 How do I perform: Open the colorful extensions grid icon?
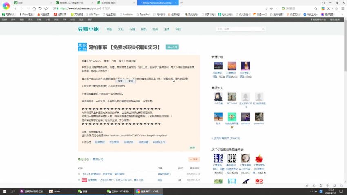(x=323, y=9)
